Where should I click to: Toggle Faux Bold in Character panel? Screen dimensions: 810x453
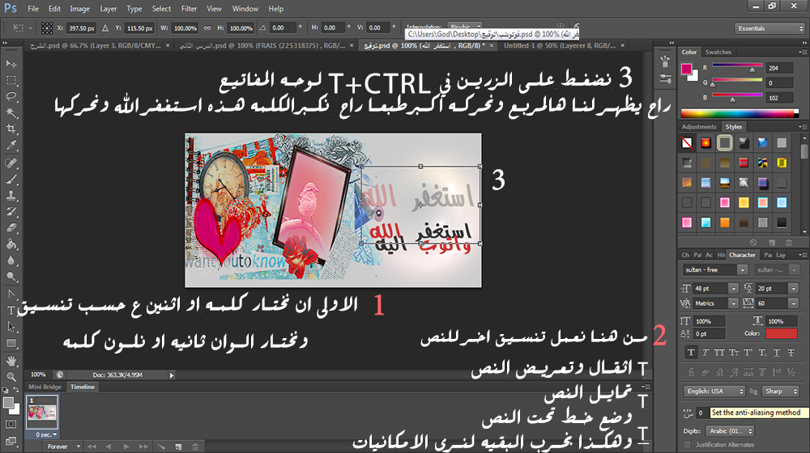coord(691,352)
